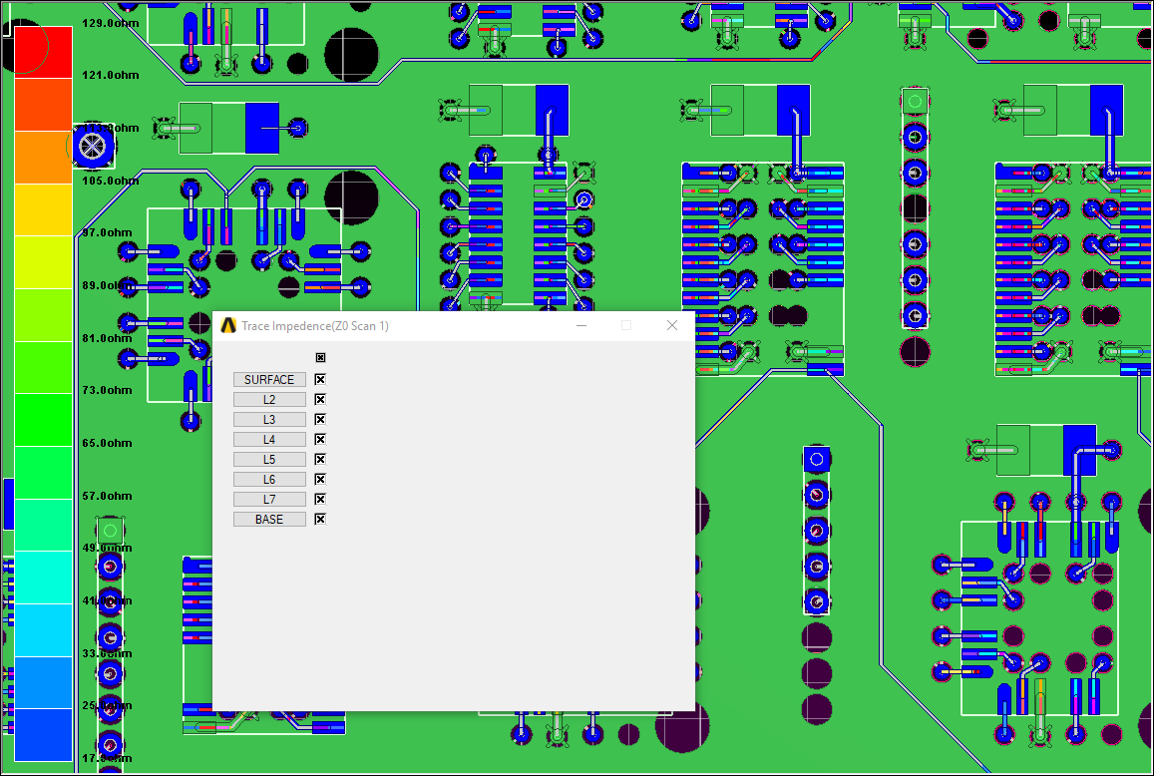The height and width of the screenshot is (776, 1154).
Task: Uncheck the SURFACE layer checkbox
Action: (x=319, y=379)
